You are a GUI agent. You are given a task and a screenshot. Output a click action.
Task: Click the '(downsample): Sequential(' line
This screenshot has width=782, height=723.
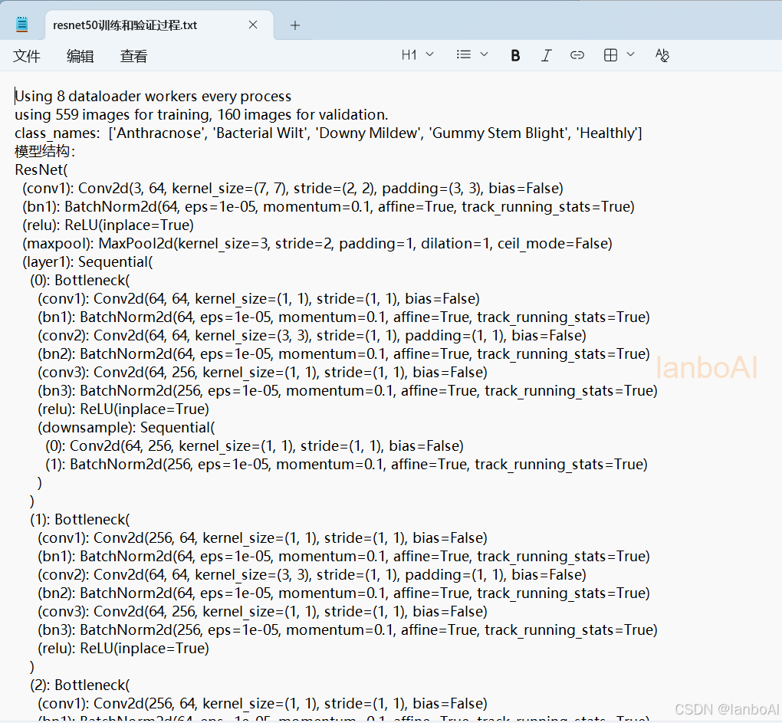click(x=127, y=427)
